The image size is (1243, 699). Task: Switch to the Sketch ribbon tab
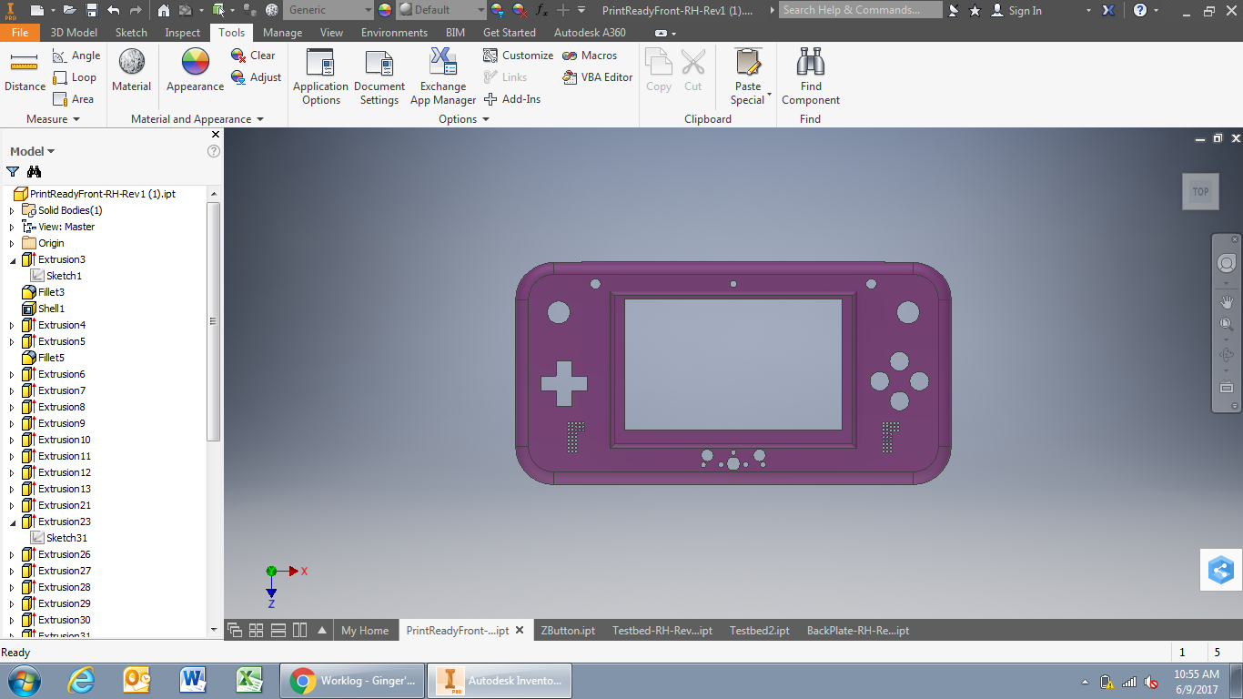(131, 32)
